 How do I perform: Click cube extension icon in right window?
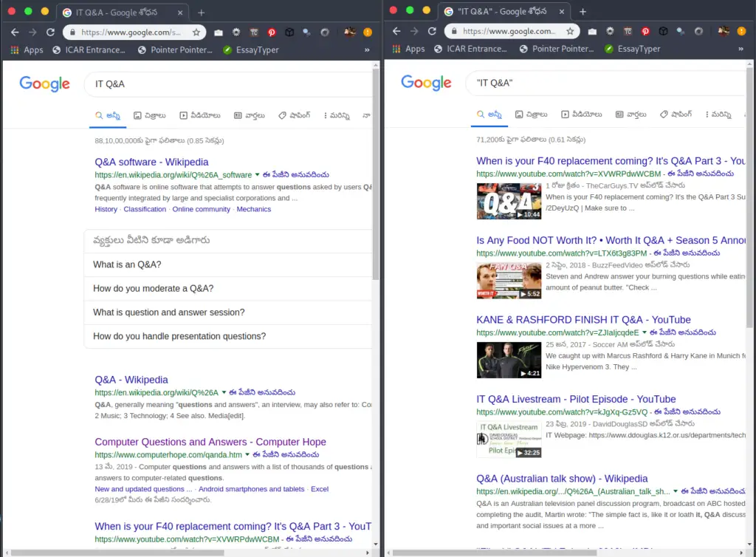point(664,31)
